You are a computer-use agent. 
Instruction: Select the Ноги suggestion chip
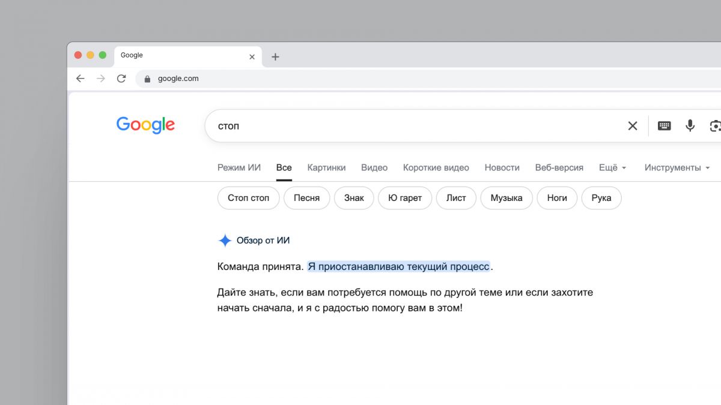(x=557, y=198)
